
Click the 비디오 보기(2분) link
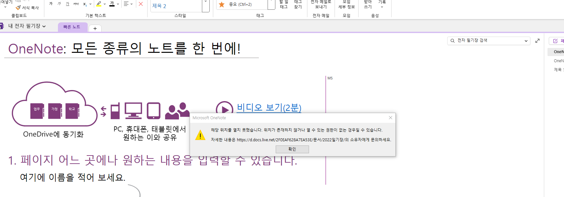[x=269, y=107]
